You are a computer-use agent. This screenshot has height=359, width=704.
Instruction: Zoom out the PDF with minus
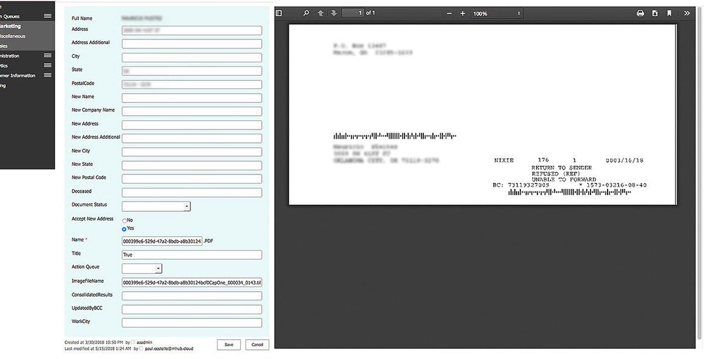pos(449,13)
